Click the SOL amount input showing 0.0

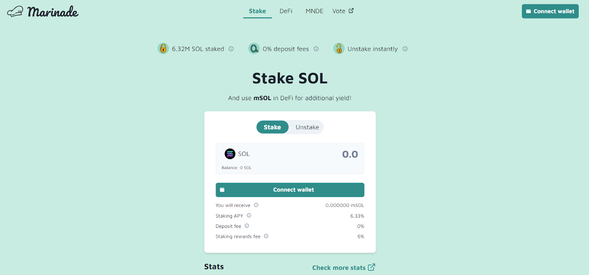coord(350,154)
